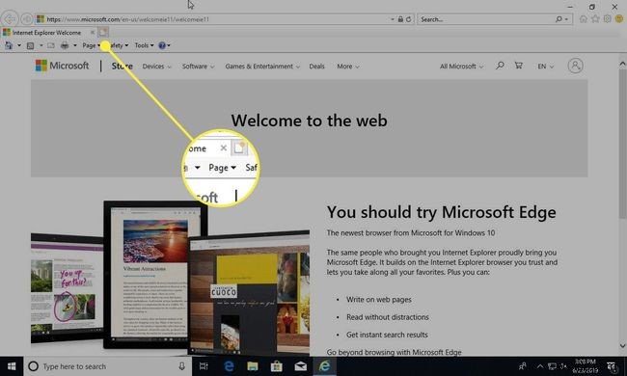Open Task View from the taskbar
627x376 pixels.
pyautogui.click(x=204, y=366)
